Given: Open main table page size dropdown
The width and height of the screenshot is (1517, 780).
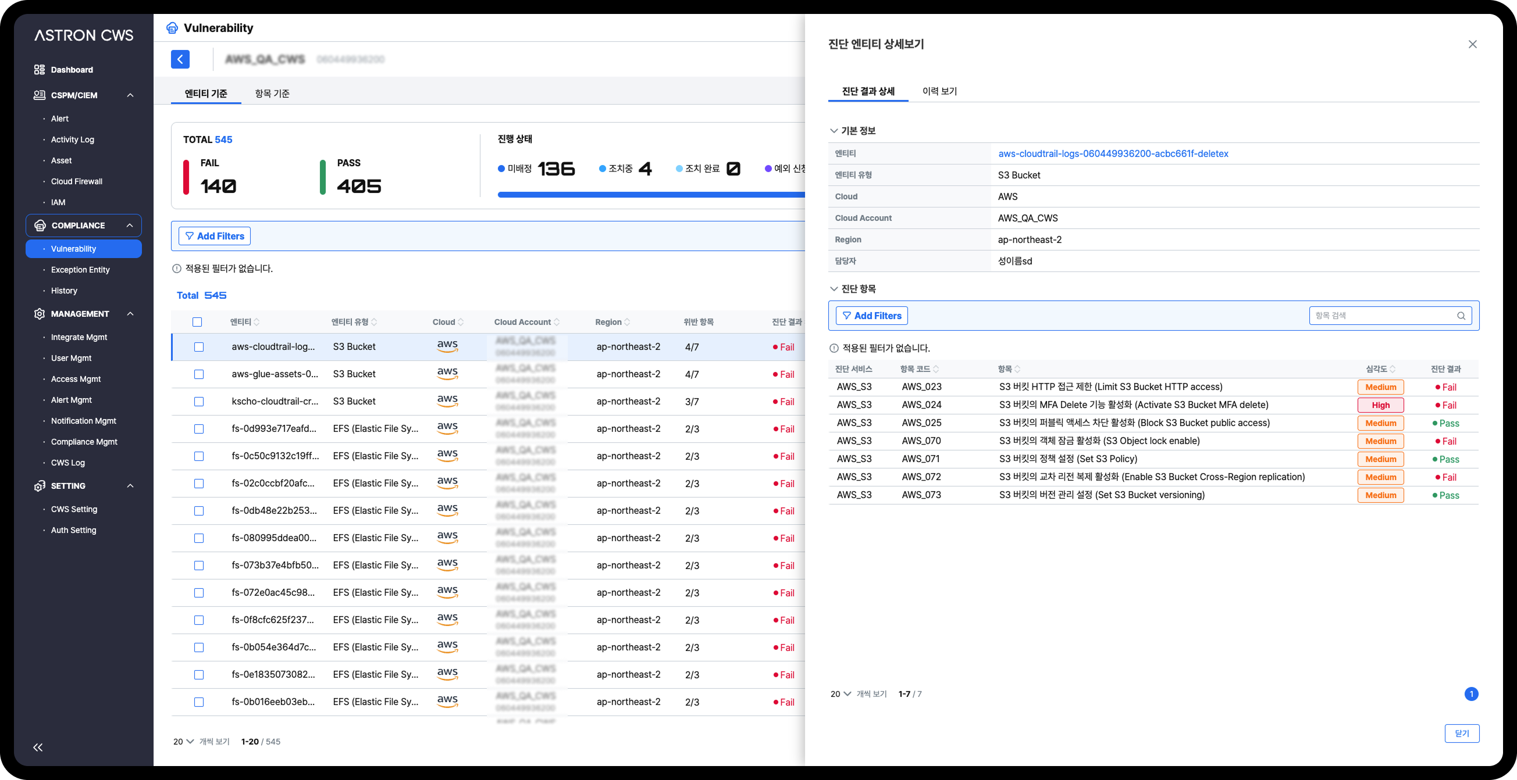Looking at the screenshot, I should (x=183, y=741).
